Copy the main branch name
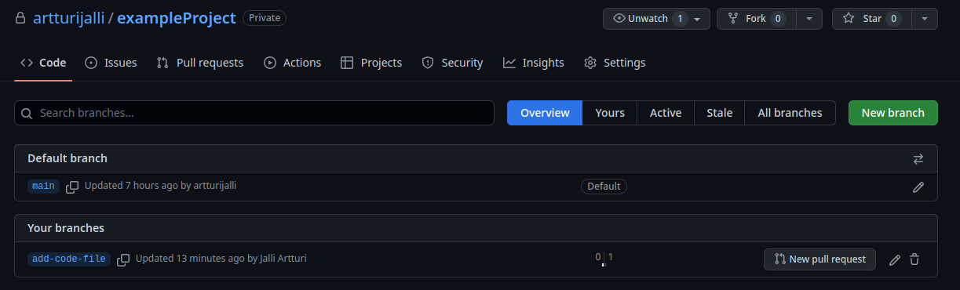This screenshot has width=960, height=290. pyautogui.click(x=72, y=187)
